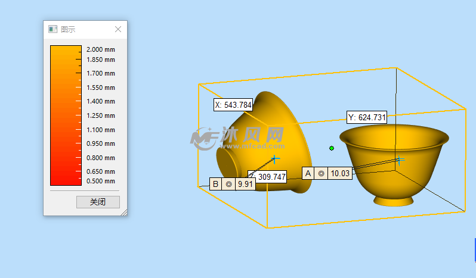The image size is (476, 278).
Task: Select the datum B letter box
Action: 215,185
